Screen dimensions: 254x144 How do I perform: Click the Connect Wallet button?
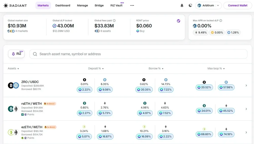(238, 6)
